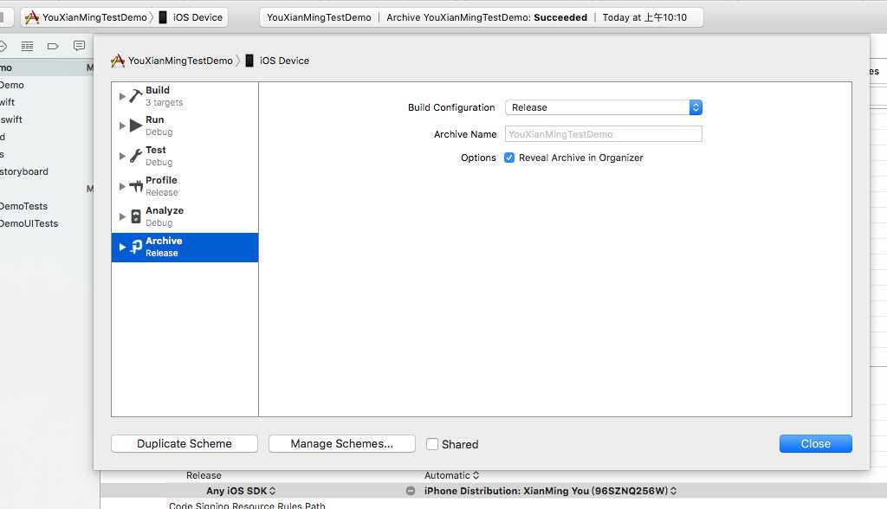Click YouXianMingTestDemo in the sheet breadcrumb
This screenshot has height=509, width=887.
click(x=180, y=61)
